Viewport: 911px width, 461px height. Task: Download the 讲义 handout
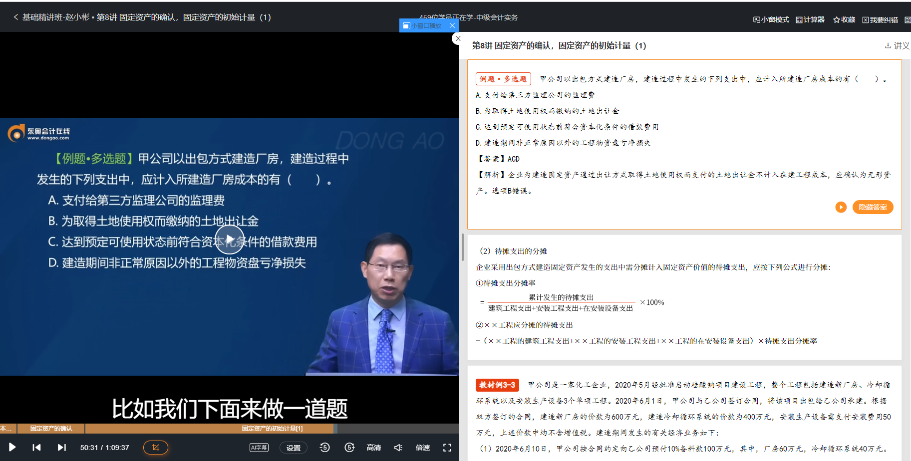pyautogui.click(x=897, y=45)
